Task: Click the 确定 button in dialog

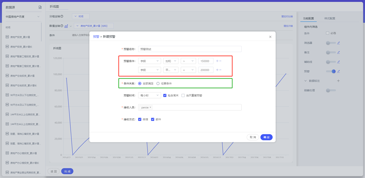Action: pyautogui.click(x=266, y=137)
